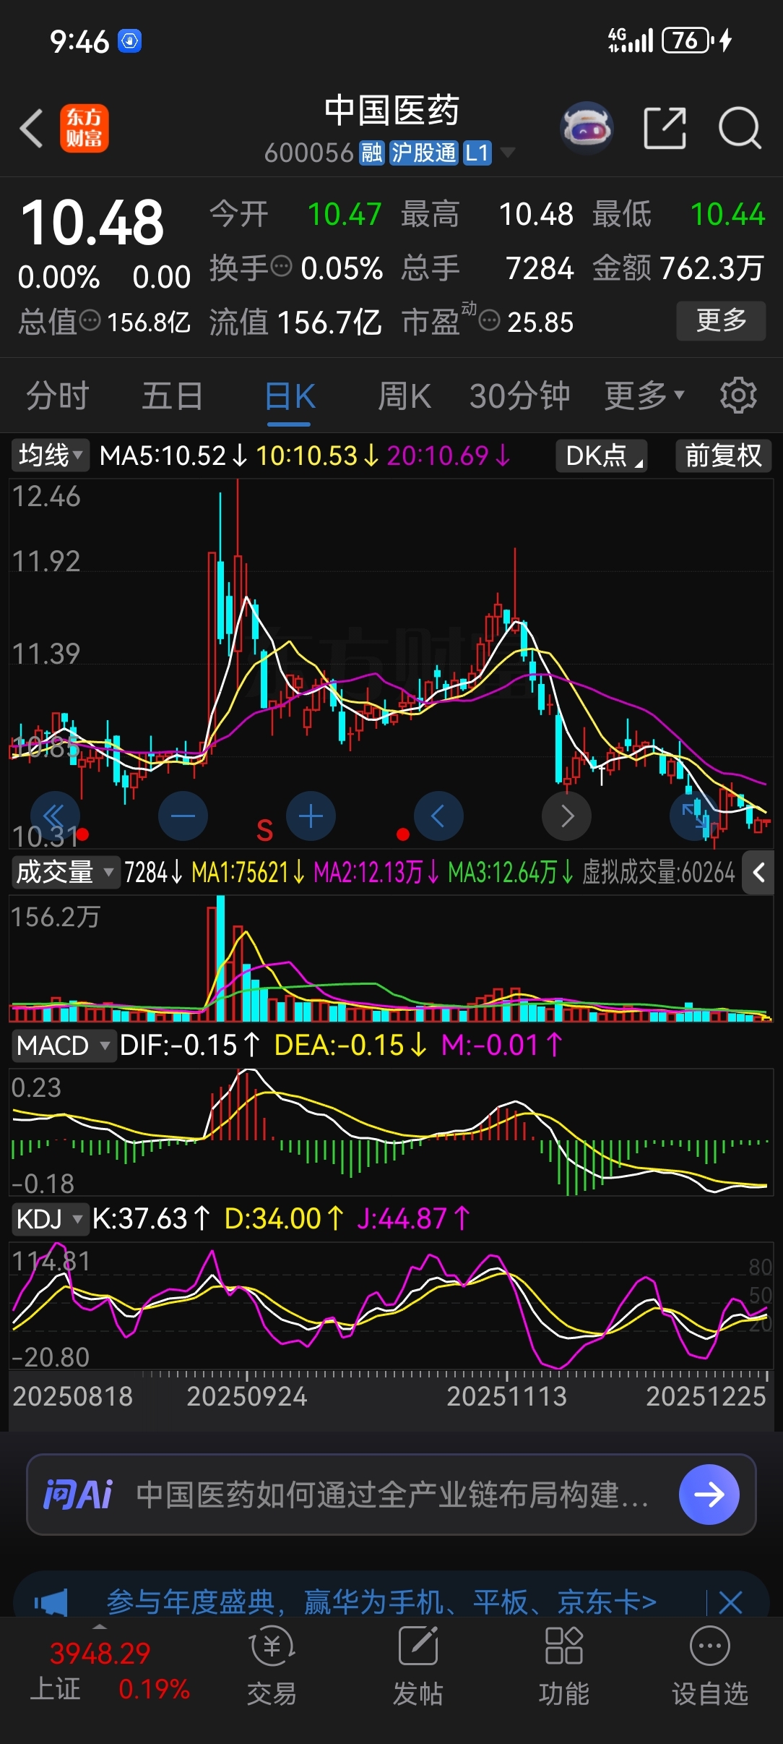
Task: Switch to 分时 tab
Action: pos(57,396)
